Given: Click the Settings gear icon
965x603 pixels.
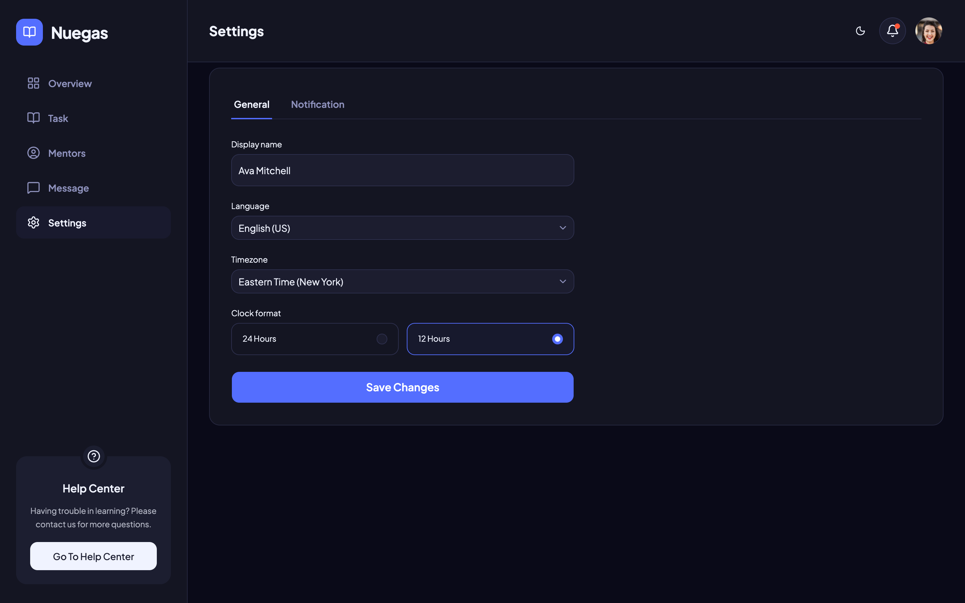Looking at the screenshot, I should pyautogui.click(x=34, y=222).
